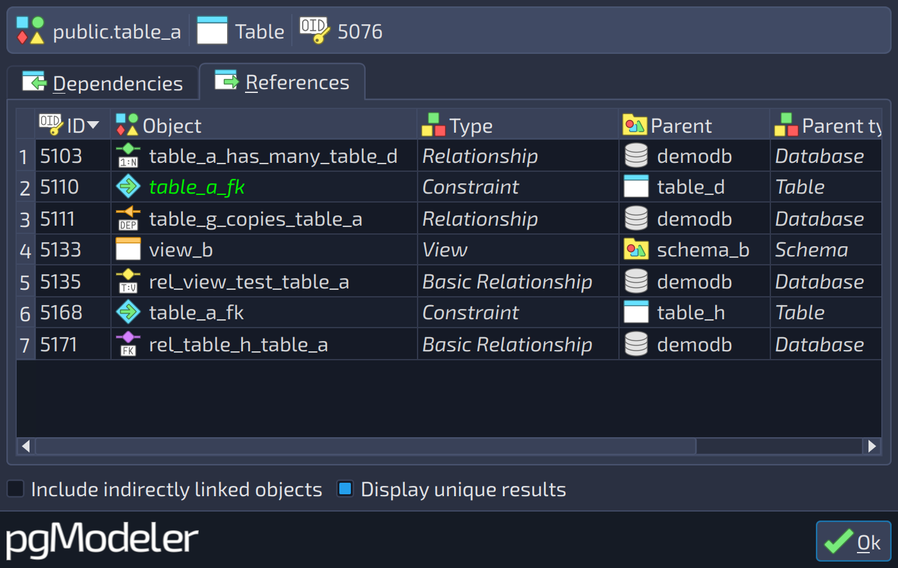This screenshot has height=568, width=898.
Task: Select row number 7 header
Action: [x=25, y=345]
